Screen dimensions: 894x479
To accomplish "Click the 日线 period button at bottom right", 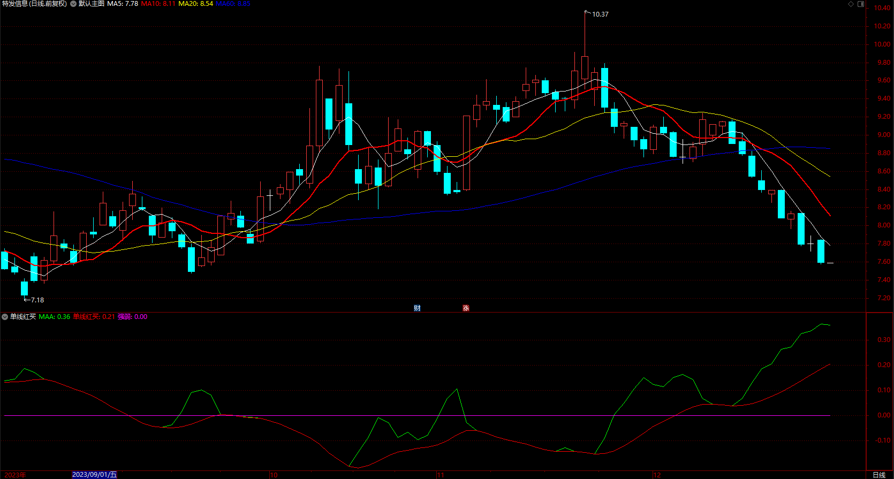I will click(x=879, y=475).
